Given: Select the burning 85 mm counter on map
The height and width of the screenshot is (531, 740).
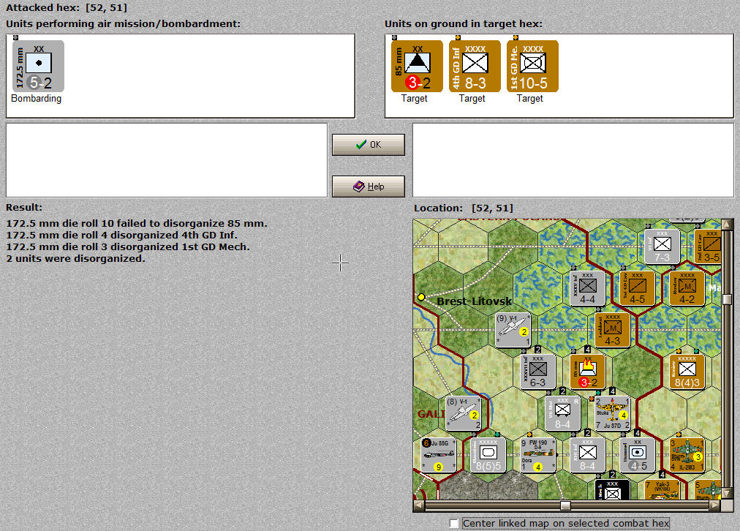Looking at the screenshot, I should [x=588, y=372].
